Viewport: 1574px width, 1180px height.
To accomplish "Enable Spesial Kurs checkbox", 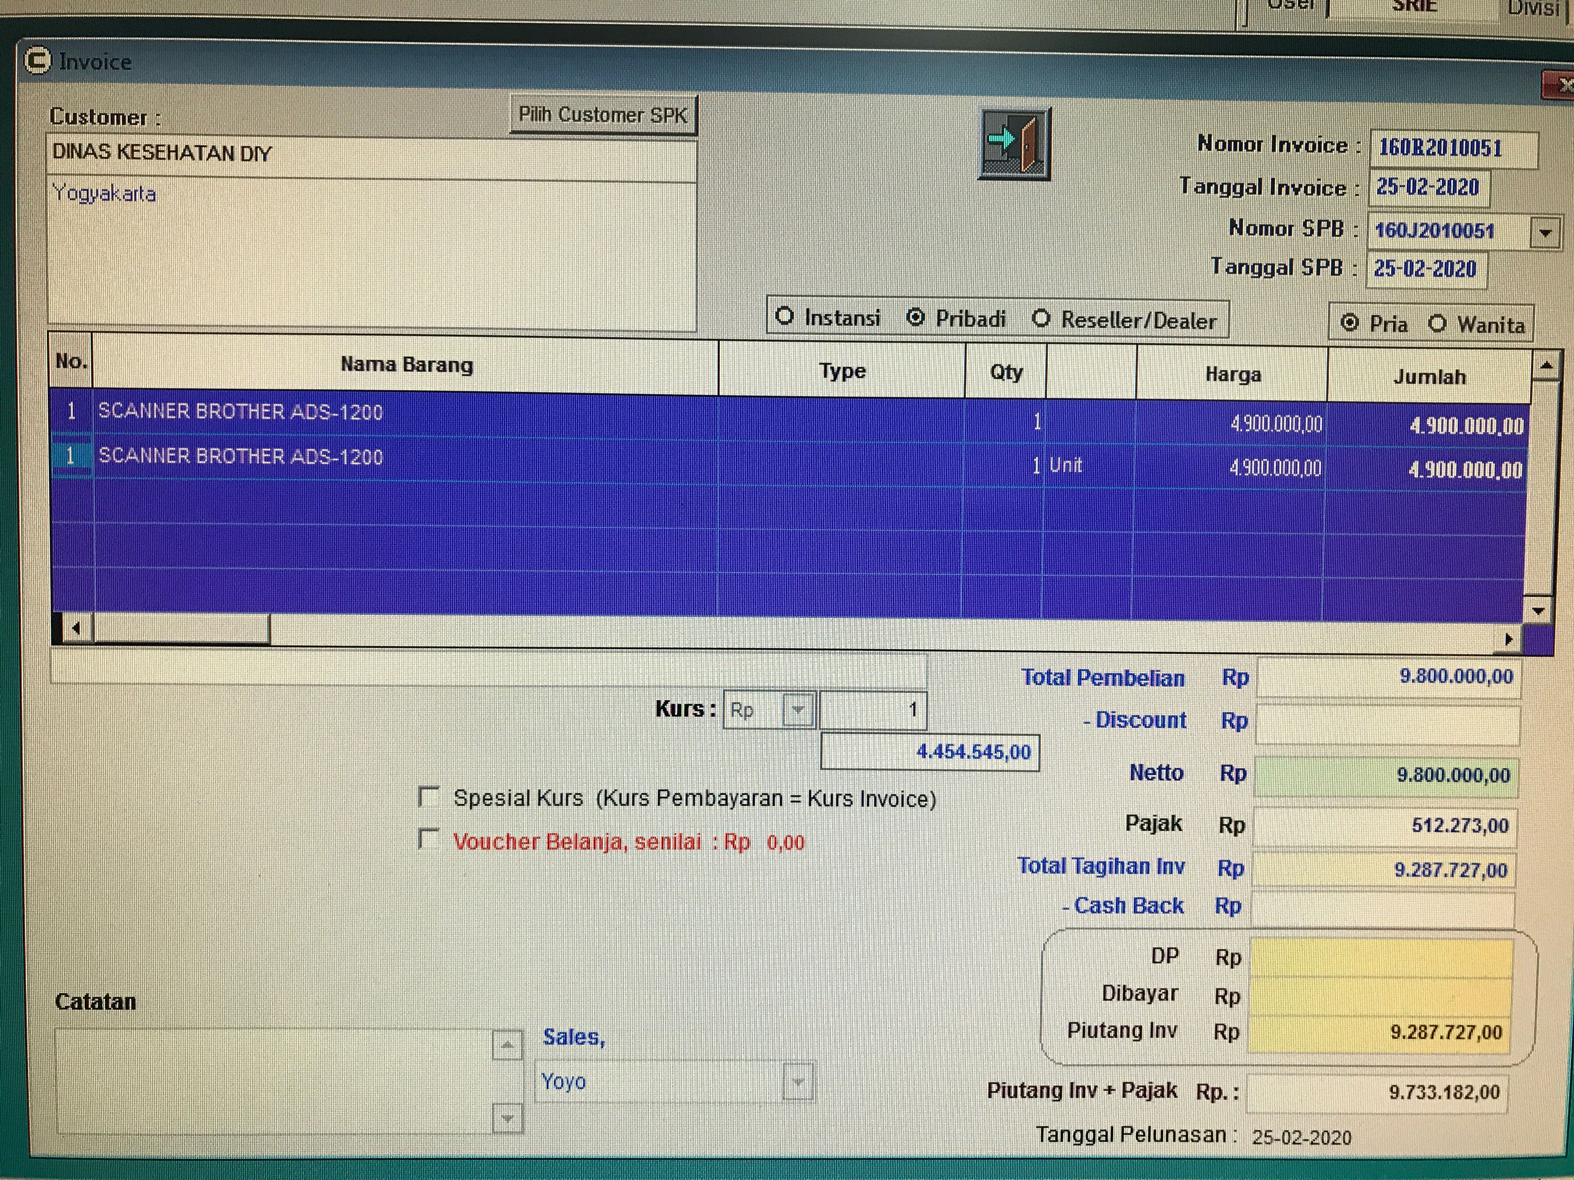I will coord(429,797).
